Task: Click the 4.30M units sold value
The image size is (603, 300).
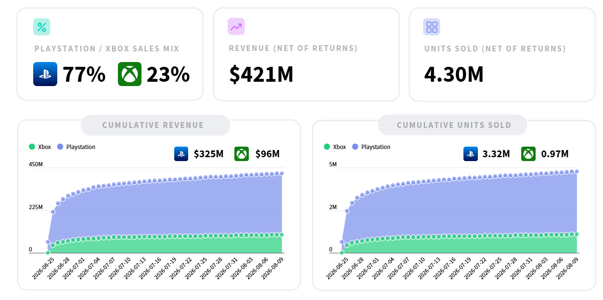Action: [454, 74]
